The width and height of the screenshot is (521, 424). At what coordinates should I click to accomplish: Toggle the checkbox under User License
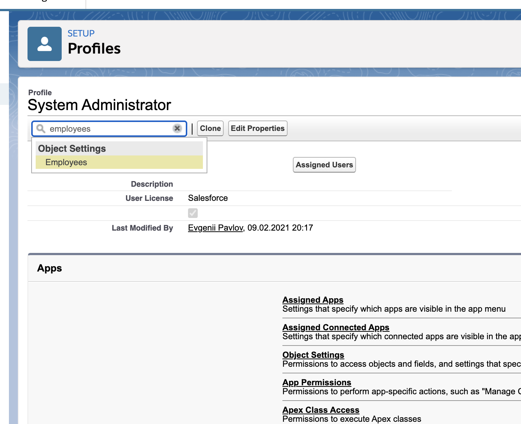(193, 213)
